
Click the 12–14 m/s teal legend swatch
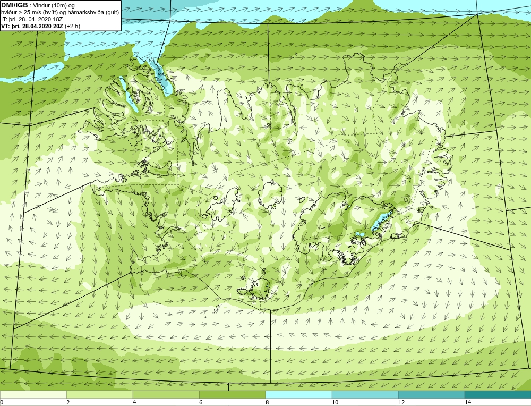[431, 394]
